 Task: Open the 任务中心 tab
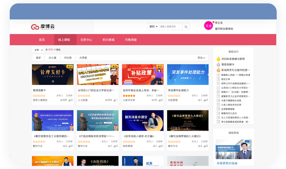tap(86, 40)
